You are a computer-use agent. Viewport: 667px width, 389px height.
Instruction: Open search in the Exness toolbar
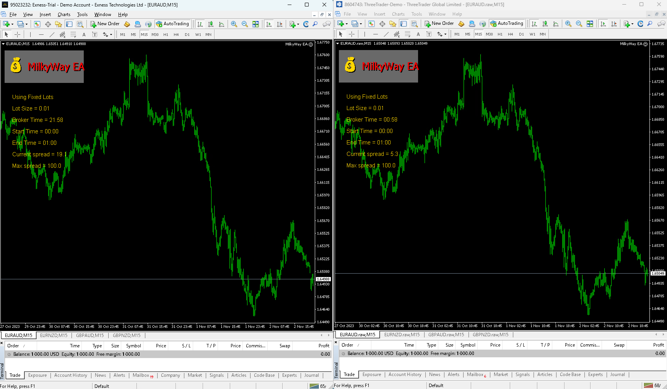(315, 24)
